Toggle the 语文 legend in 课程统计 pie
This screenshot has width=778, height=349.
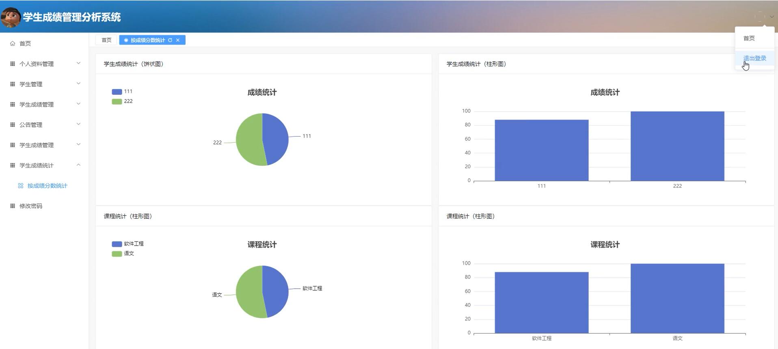[123, 254]
